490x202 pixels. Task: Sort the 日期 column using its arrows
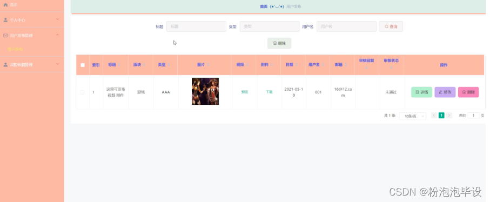click(x=296, y=65)
